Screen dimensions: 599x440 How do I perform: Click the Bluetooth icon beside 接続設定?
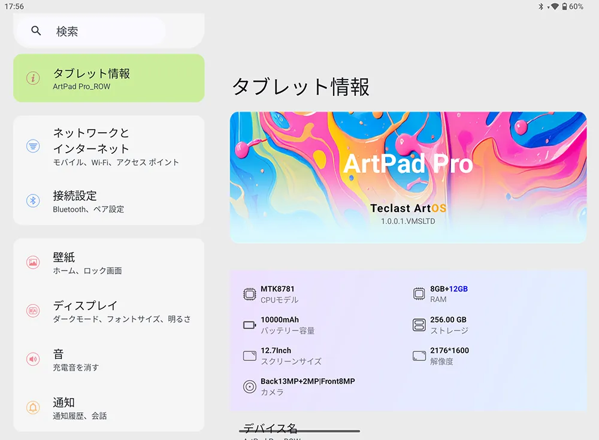point(33,201)
